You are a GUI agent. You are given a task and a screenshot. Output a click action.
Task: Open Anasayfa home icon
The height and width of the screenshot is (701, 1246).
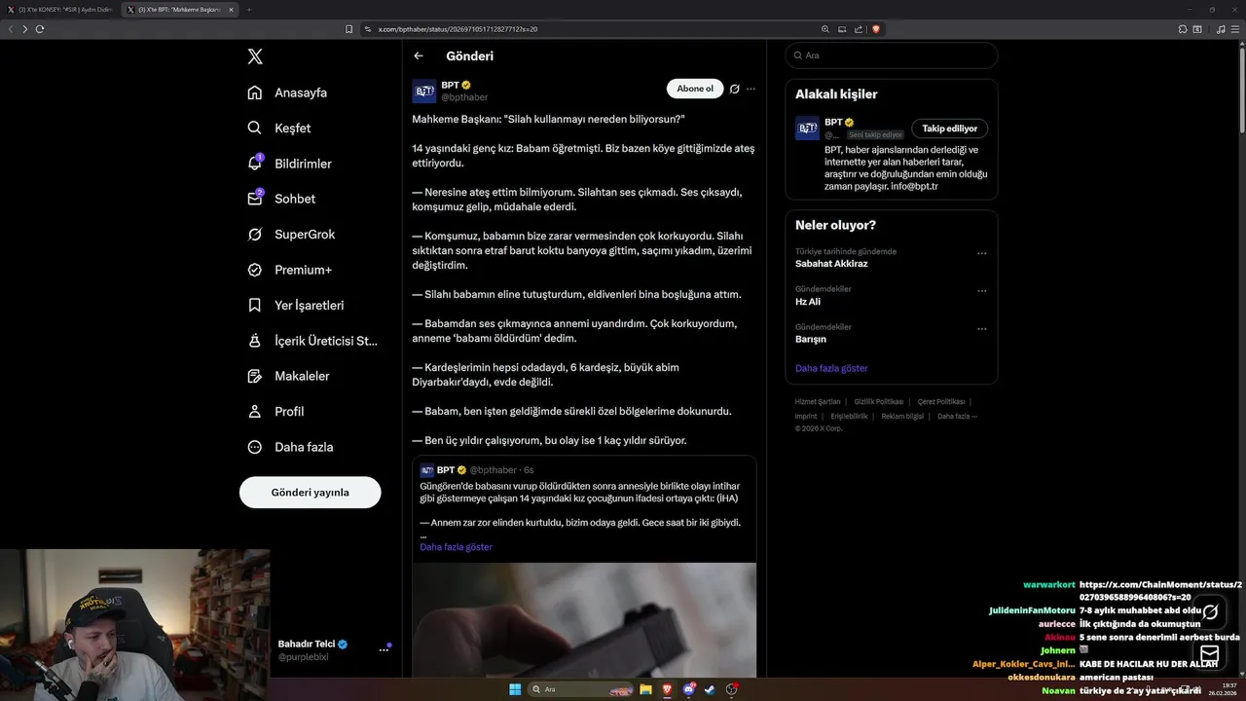[255, 92]
